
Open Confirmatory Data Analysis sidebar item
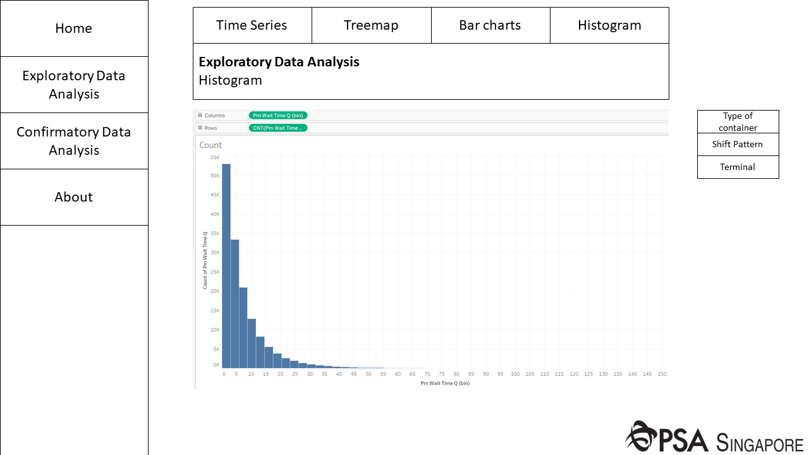[74, 141]
